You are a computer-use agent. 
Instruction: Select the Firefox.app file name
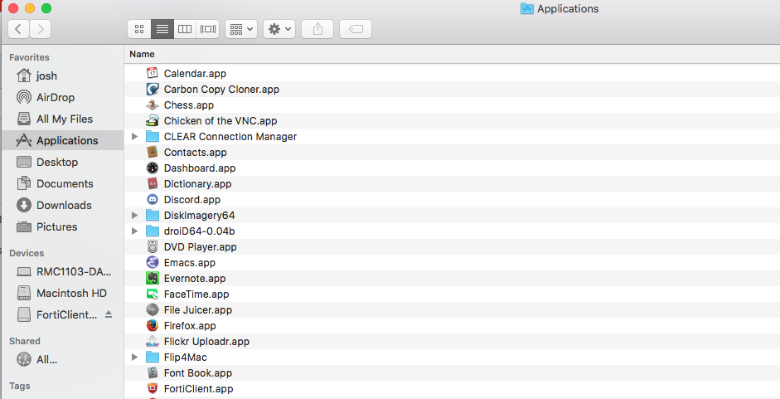pos(190,326)
